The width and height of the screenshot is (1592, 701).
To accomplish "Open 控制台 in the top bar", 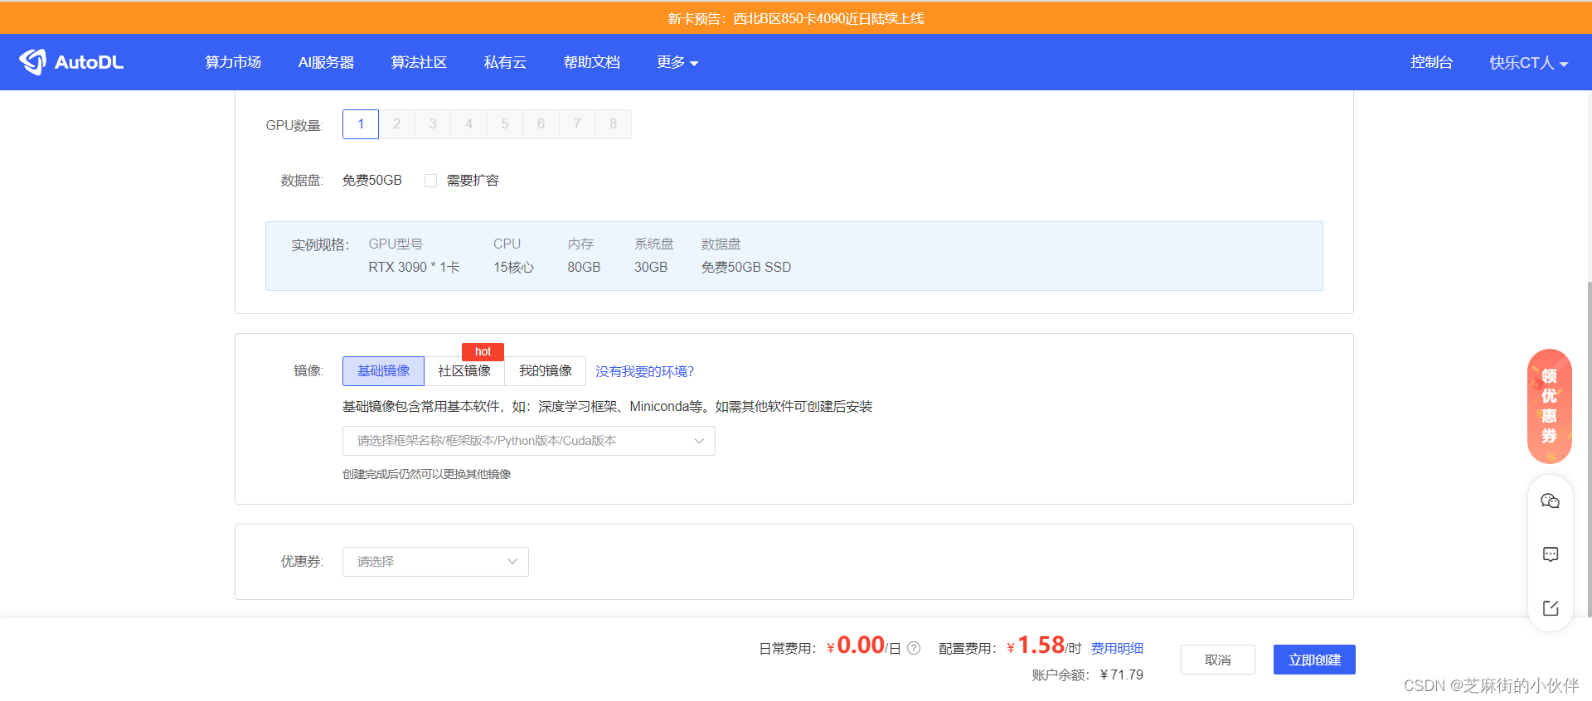I will click(1431, 62).
